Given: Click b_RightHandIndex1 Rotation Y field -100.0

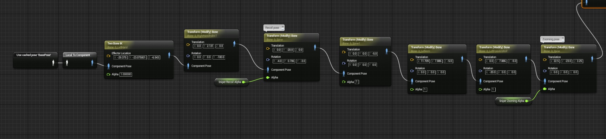Looking at the screenshot, I should 219,57.
